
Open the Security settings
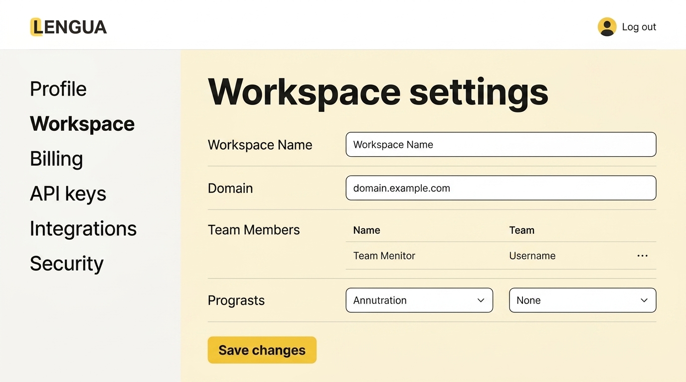(67, 263)
